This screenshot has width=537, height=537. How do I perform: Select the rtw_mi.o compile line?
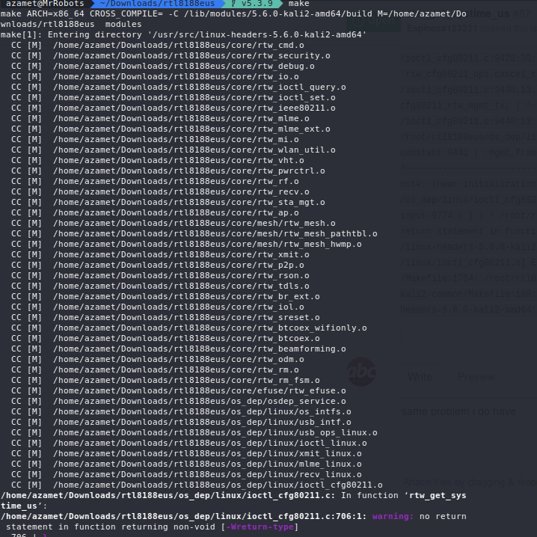(x=155, y=140)
